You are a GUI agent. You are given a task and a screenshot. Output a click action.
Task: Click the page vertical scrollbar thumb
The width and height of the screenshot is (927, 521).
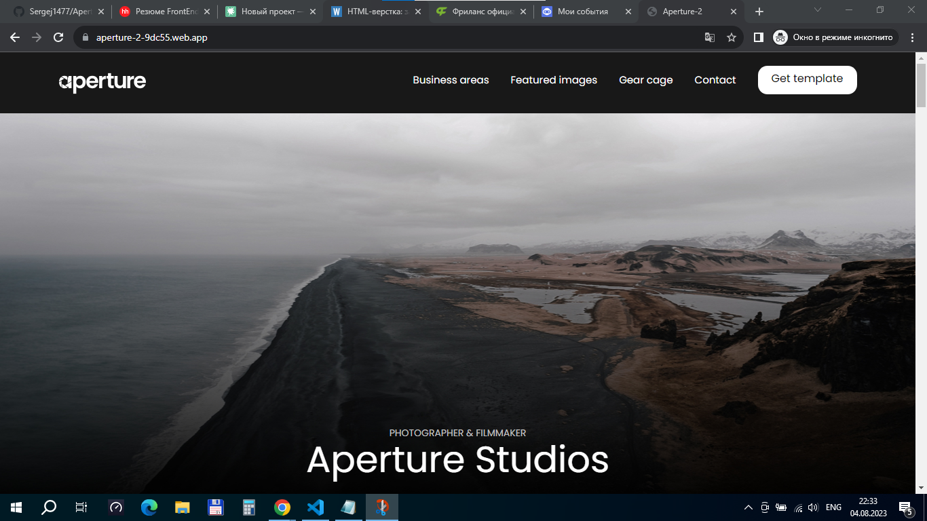921,85
